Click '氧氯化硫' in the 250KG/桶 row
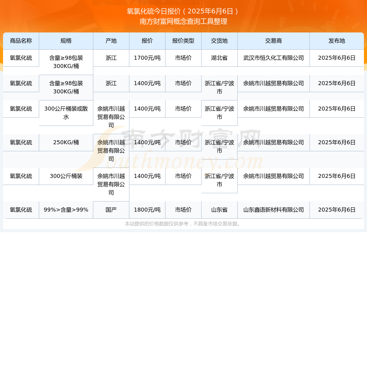This screenshot has height=369, width=367. (21, 142)
